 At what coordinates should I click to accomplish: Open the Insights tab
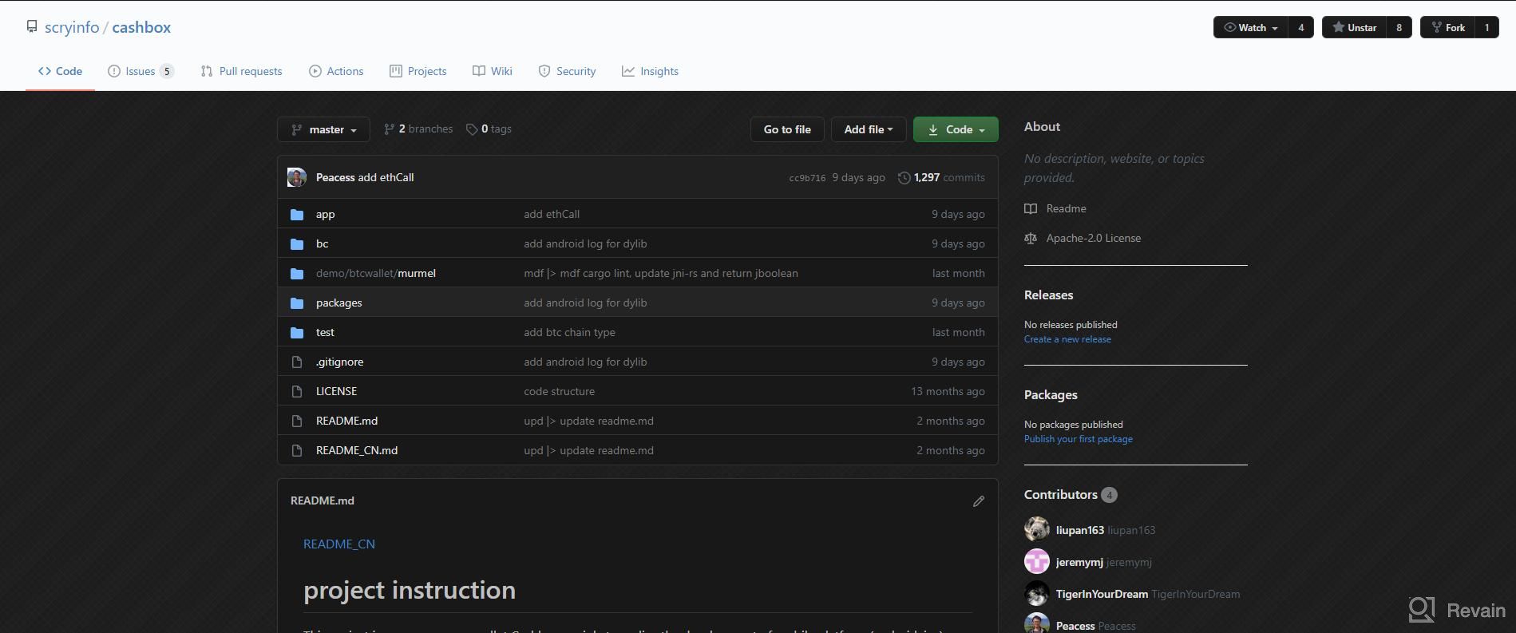650,71
